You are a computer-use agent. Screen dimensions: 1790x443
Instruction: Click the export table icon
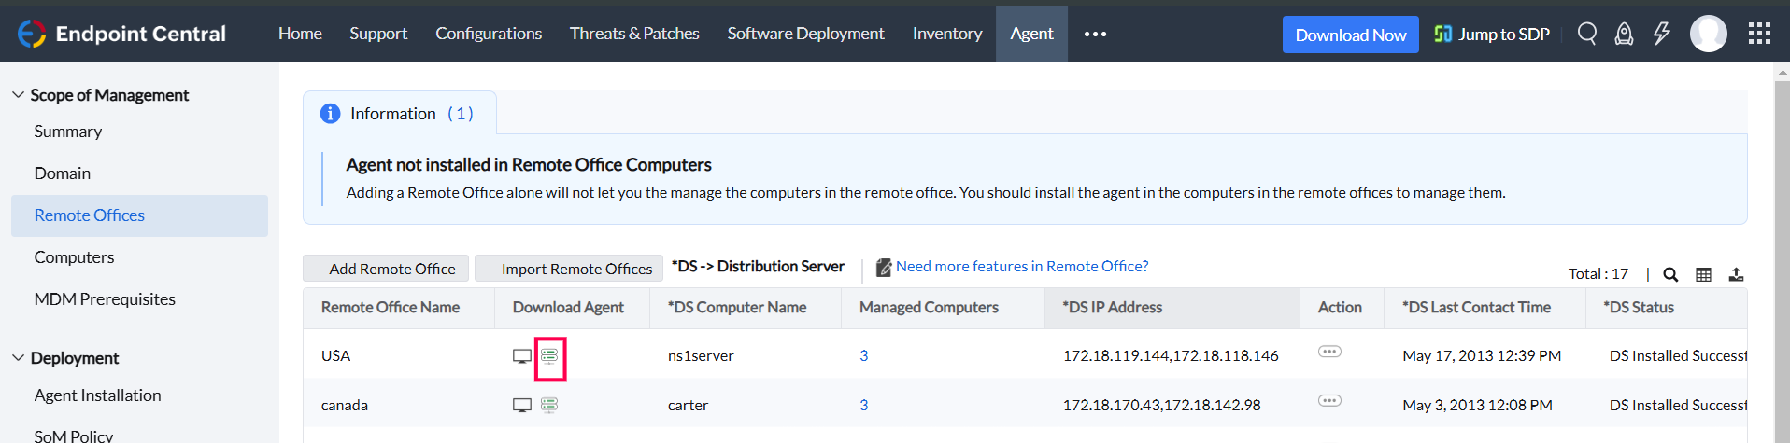click(x=1736, y=274)
